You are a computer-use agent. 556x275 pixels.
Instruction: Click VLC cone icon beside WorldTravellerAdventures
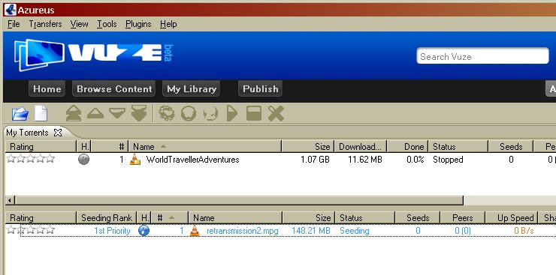click(135, 160)
